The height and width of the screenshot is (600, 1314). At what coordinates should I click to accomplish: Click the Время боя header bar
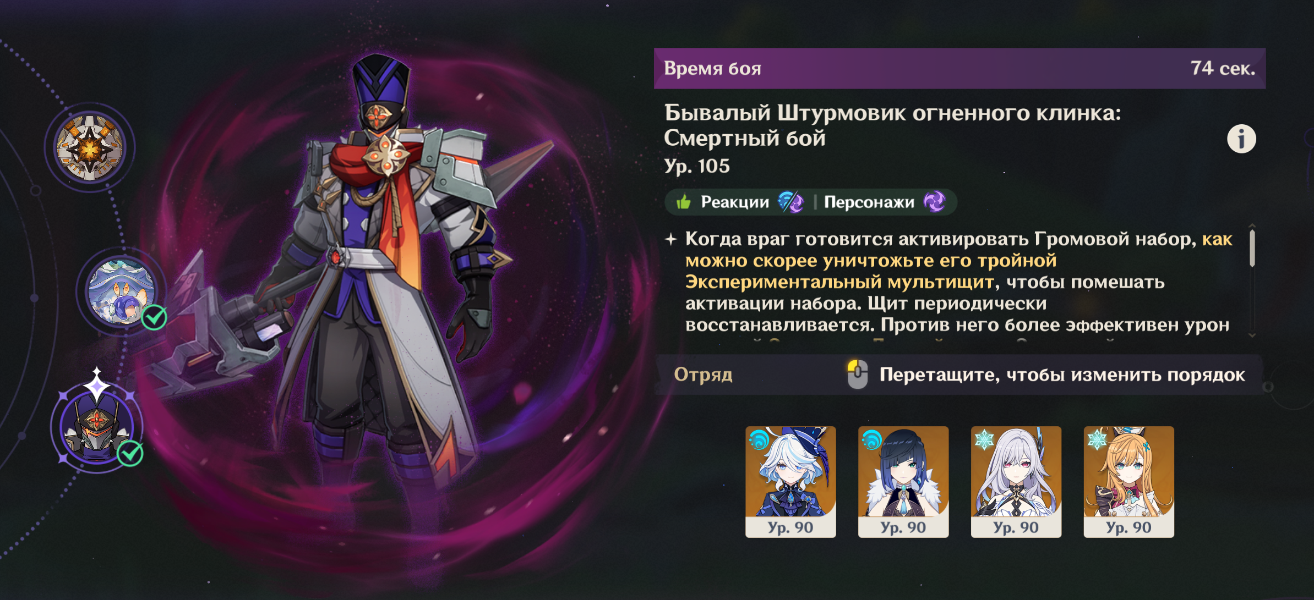[x=959, y=68]
